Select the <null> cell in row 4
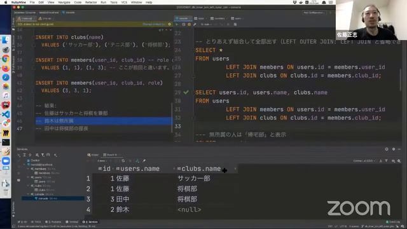 pos(190,209)
